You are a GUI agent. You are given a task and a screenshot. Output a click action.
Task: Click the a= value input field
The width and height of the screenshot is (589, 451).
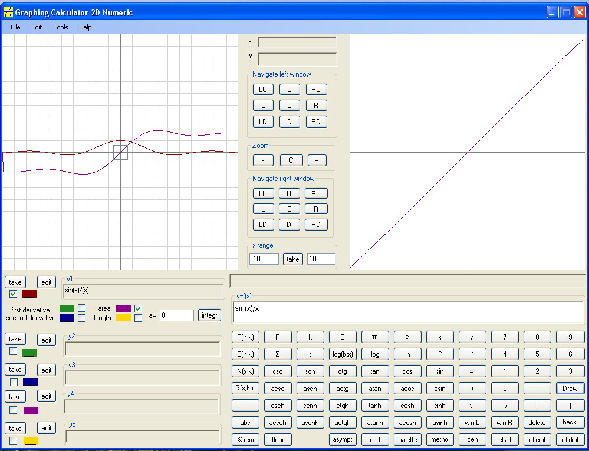(x=176, y=315)
